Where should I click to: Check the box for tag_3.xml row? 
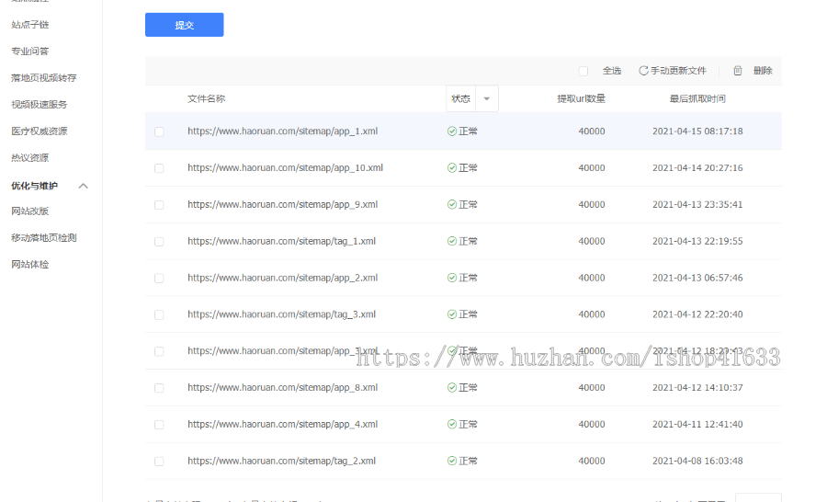click(159, 314)
